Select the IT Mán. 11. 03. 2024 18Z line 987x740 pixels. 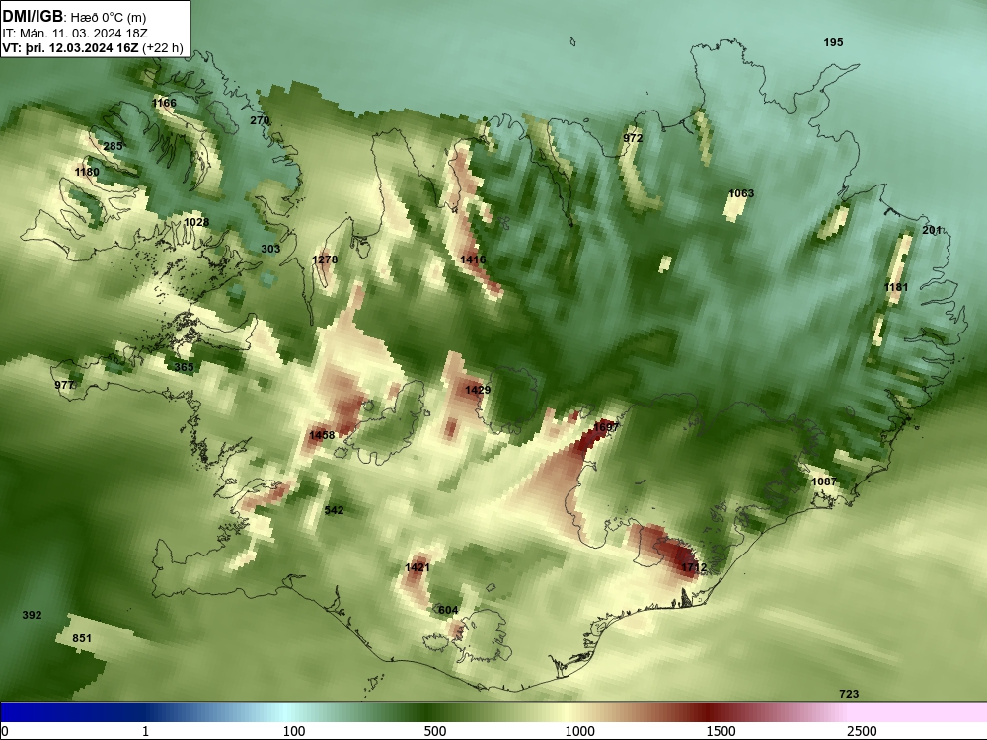pos(75,34)
